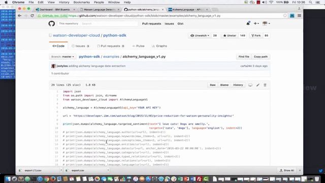Open GitHub notifications bell
Screen dimensions: 325x183
(248, 23)
